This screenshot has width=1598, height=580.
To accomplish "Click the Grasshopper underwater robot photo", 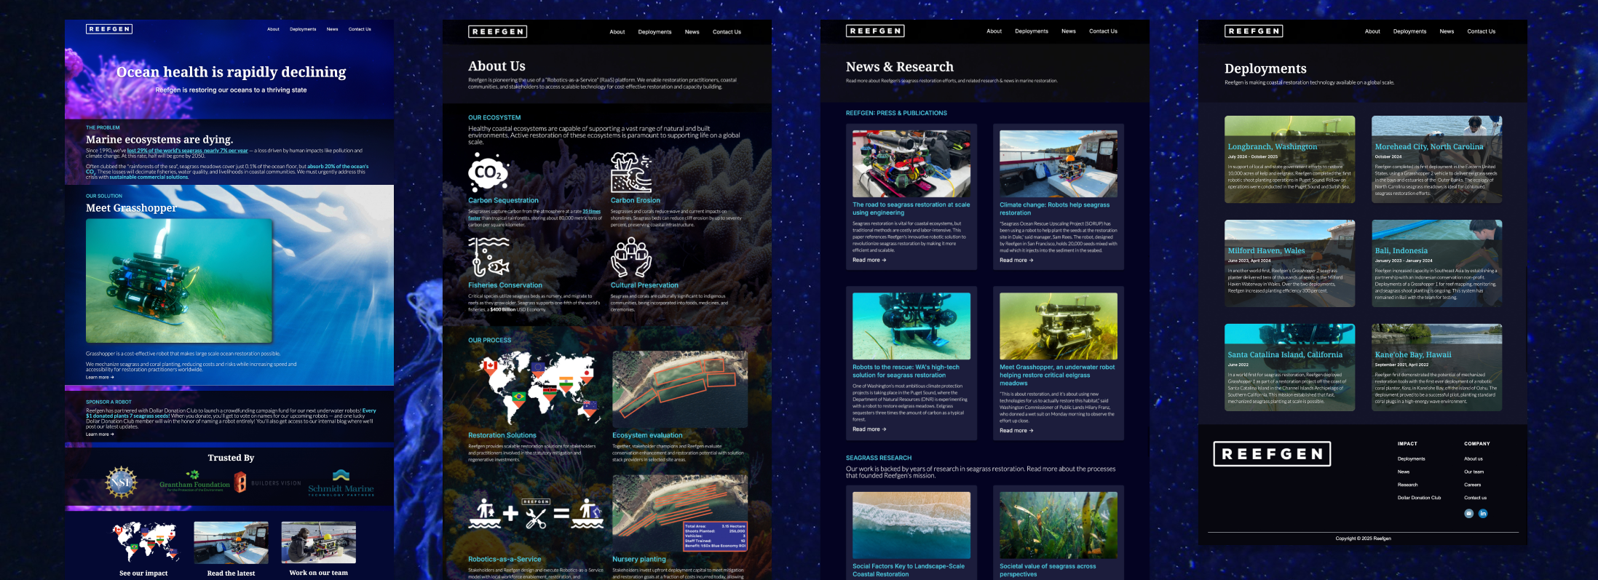I will [179, 281].
